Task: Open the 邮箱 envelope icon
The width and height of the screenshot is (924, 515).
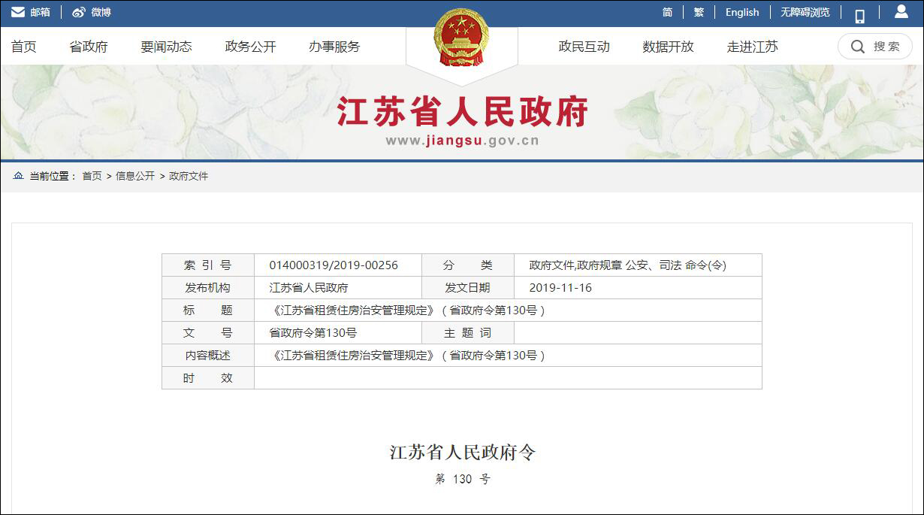Action: click(17, 12)
